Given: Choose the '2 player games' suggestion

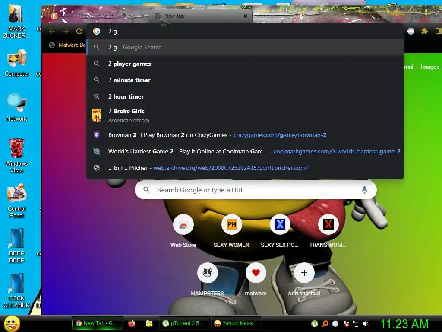Looking at the screenshot, I should (245, 64).
